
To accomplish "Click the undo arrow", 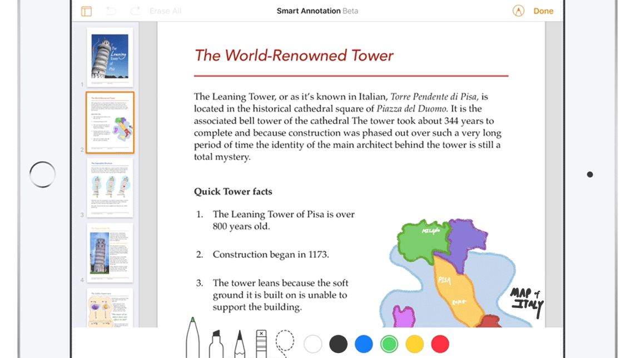I will tap(111, 11).
